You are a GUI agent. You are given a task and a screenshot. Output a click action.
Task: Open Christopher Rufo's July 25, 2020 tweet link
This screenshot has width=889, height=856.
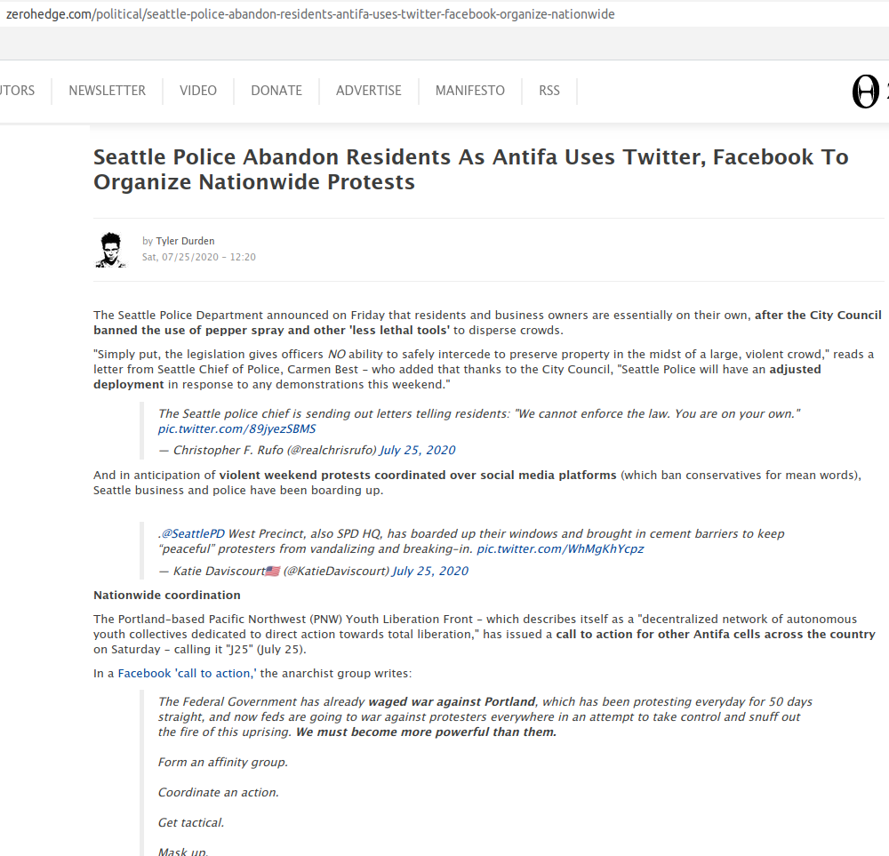417,450
